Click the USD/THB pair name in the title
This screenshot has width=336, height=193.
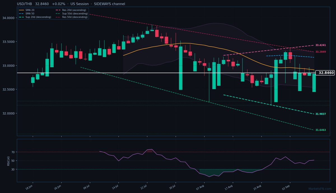pos(25,4)
